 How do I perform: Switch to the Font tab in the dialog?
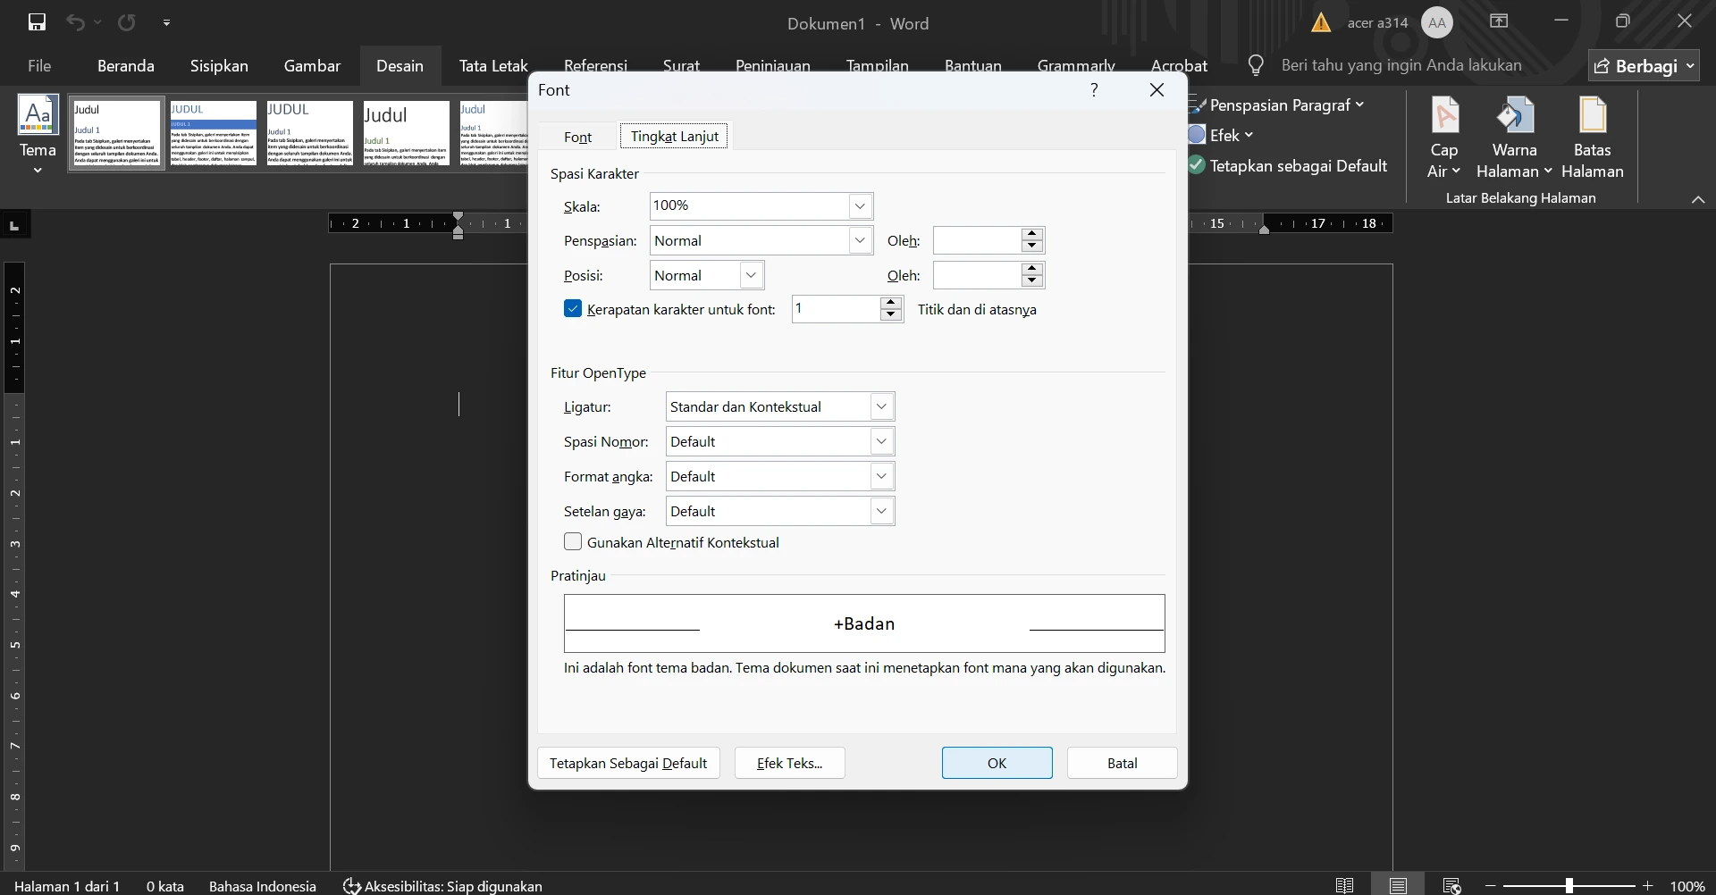tap(578, 136)
